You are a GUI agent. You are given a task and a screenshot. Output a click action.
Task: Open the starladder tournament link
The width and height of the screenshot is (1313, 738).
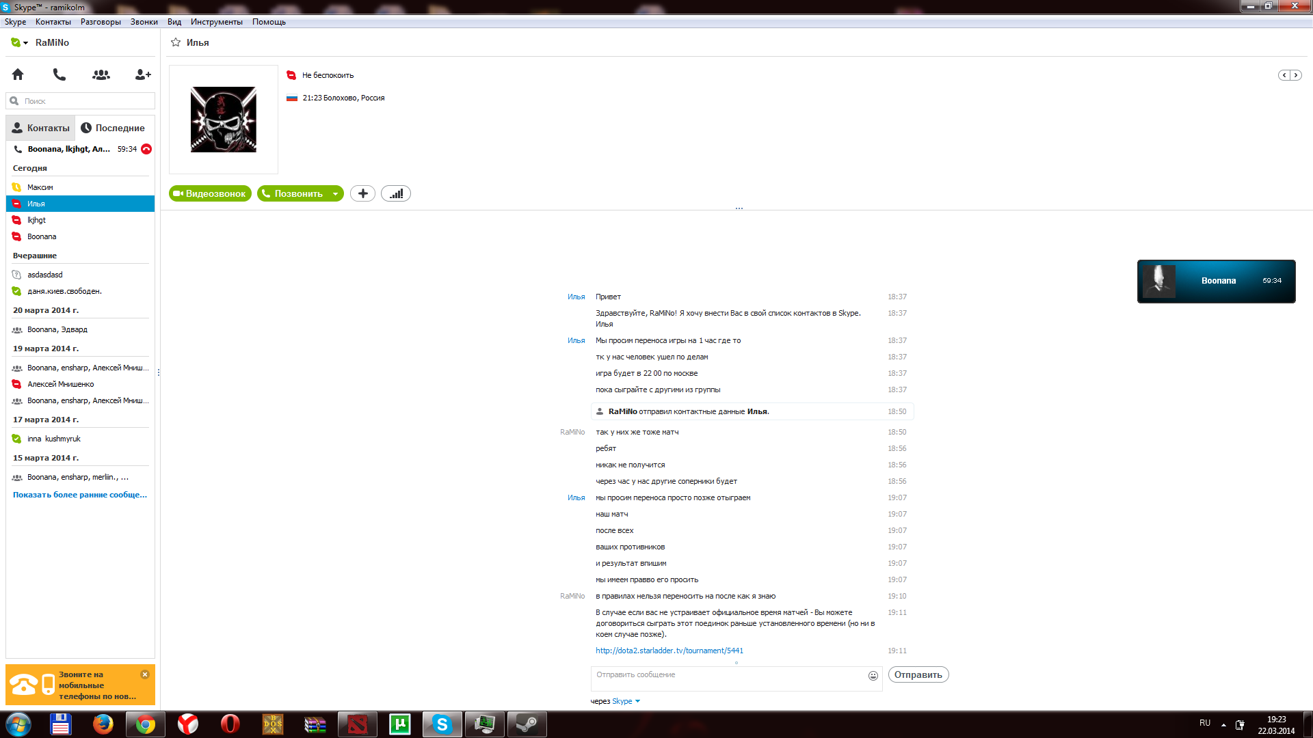(x=669, y=651)
